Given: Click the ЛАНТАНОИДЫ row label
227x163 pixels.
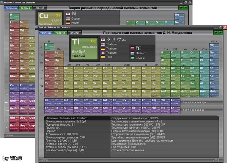Looking at the screenshot, I should [x=195, y=102].
